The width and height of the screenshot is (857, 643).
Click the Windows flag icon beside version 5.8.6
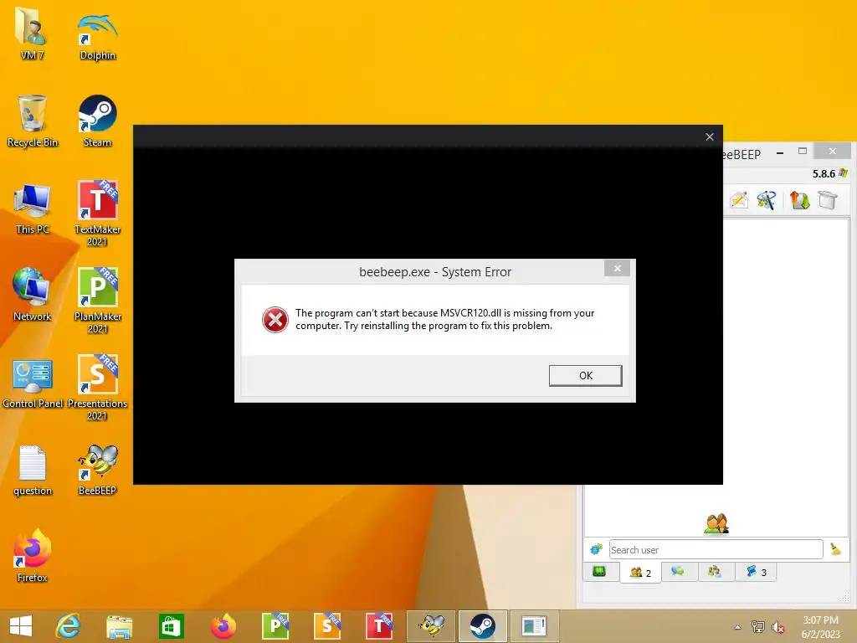(843, 173)
